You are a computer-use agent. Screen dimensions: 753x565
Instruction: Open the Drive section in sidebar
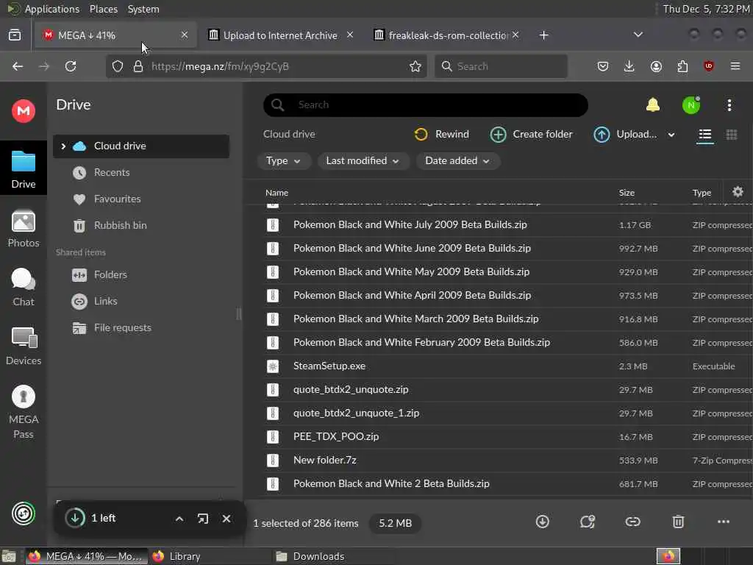[x=23, y=169]
